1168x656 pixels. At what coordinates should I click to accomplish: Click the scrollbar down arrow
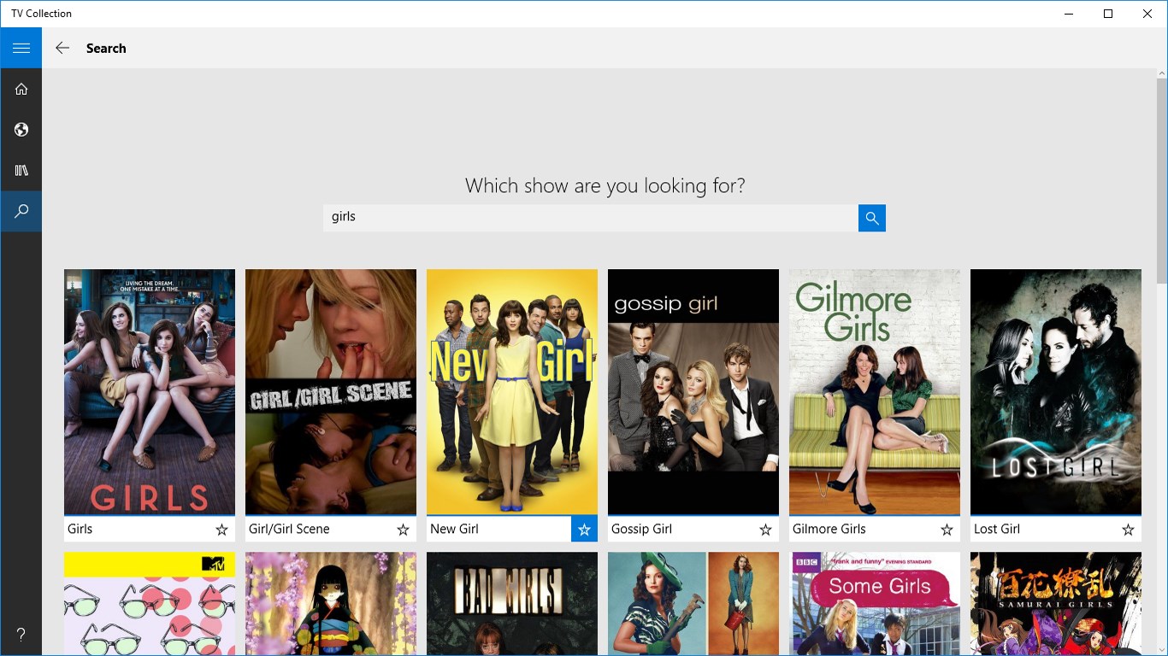tap(1162, 649)
